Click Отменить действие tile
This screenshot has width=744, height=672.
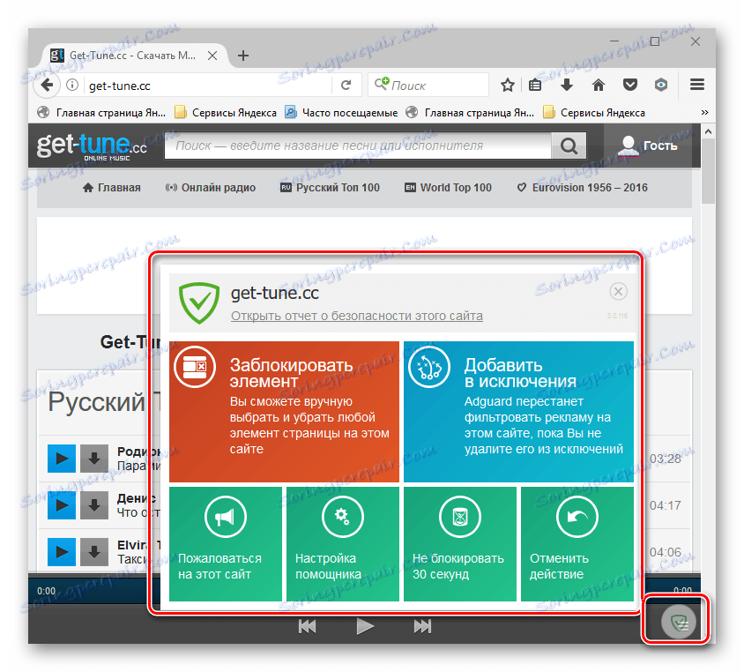pyautogui.click(x=577, y=544)
